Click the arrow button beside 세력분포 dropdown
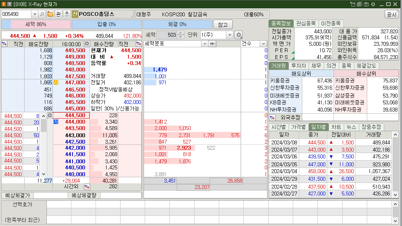Screen dimensions: 402x226 coord(212,44)
